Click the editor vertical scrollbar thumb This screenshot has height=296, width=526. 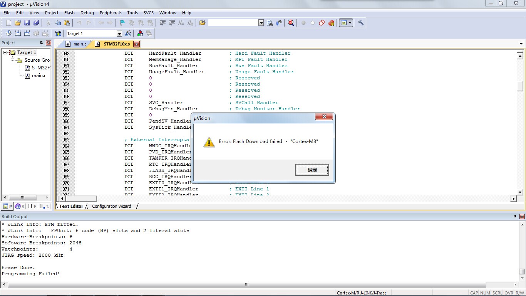pyautogui.click(x=520, y=86)
